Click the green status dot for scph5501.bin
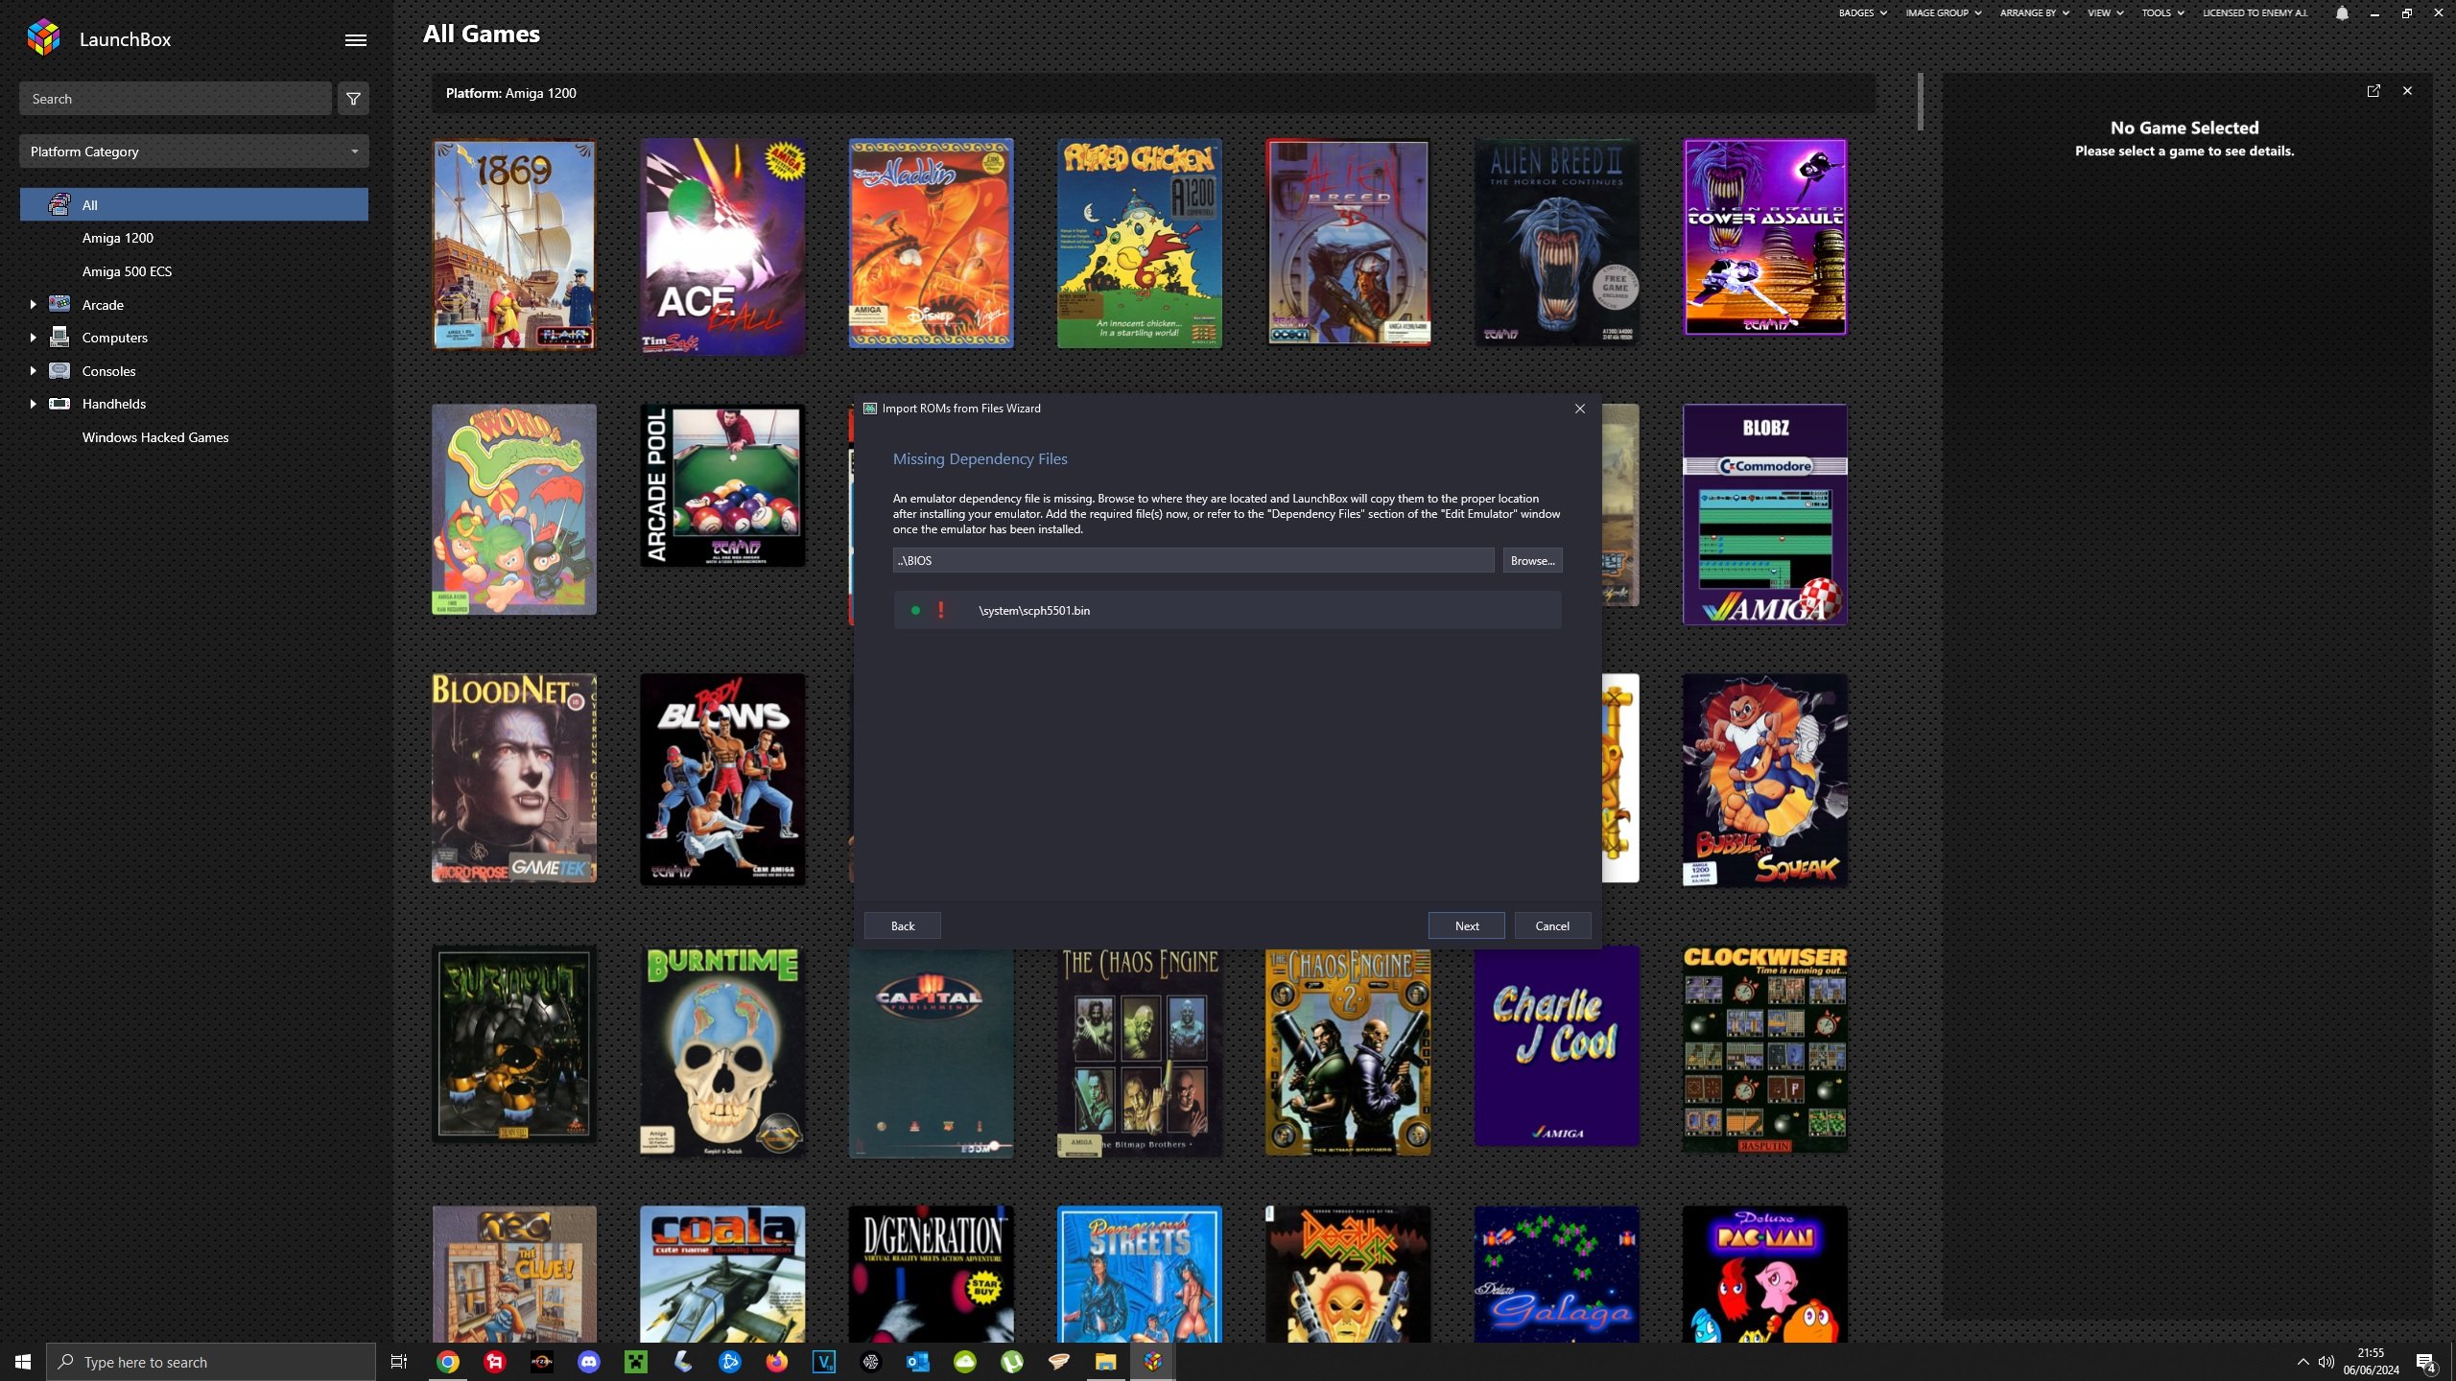Screen dimensions: 2456x1381 (x=915, y=610)
